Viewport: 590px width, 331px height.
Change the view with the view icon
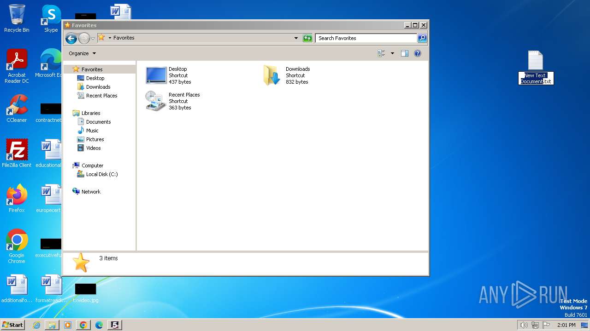(x=381, y=53)
